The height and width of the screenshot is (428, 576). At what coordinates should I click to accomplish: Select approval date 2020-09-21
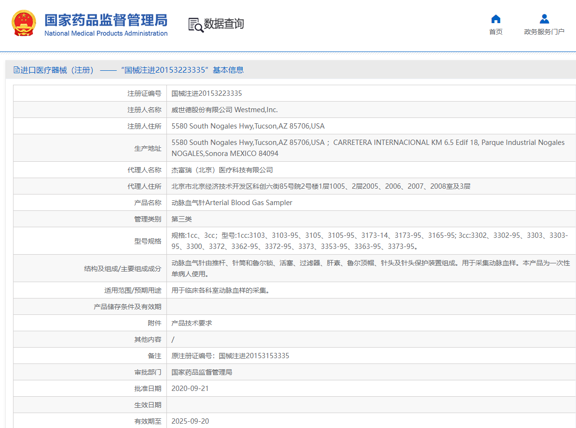[190, 389]
